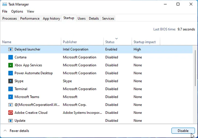198x138 pixels.
Task: Click the Microsoft Teams icon
Action: point(11,97)
